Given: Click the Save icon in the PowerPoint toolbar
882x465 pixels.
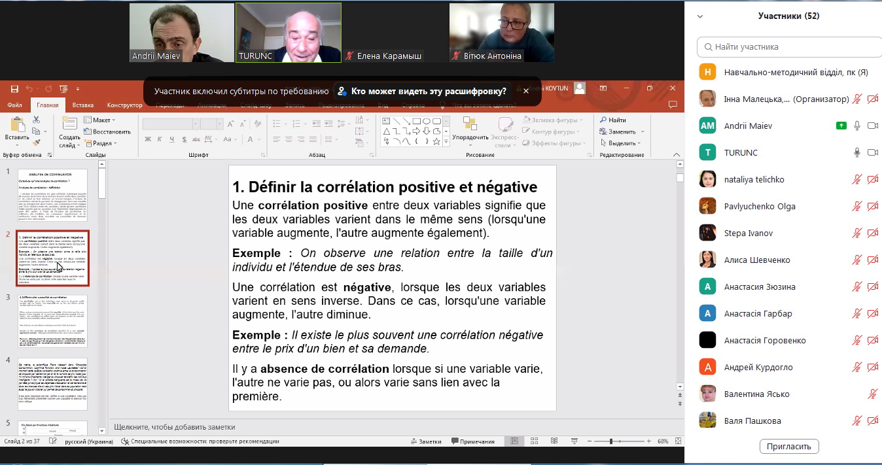Looking at the screenshot, I should pyautogui.click(x=14, y=88).
